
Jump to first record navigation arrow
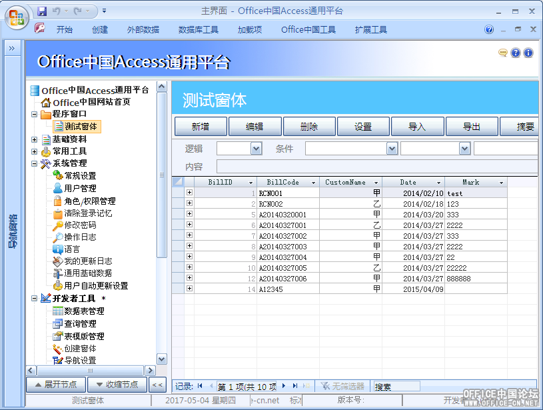click(200, 386)
